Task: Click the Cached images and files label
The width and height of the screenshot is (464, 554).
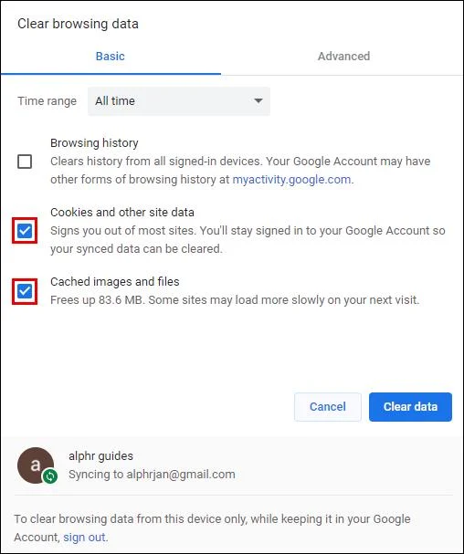Action: tap(114, 282)
